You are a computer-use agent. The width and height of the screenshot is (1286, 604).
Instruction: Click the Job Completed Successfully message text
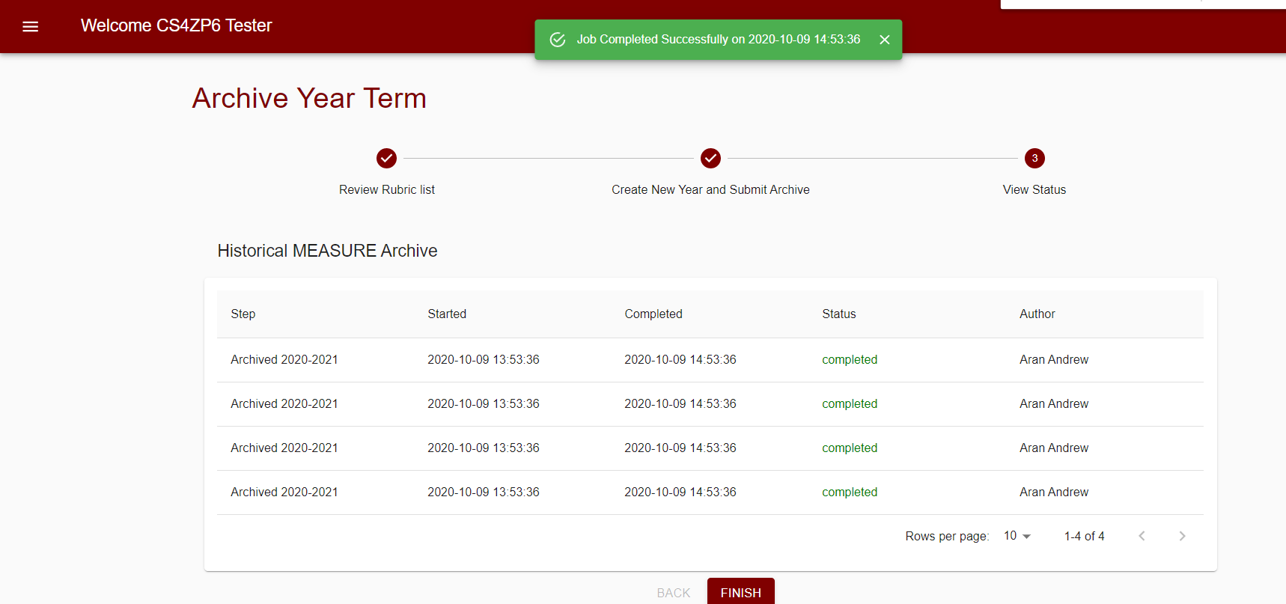(719, 40)
